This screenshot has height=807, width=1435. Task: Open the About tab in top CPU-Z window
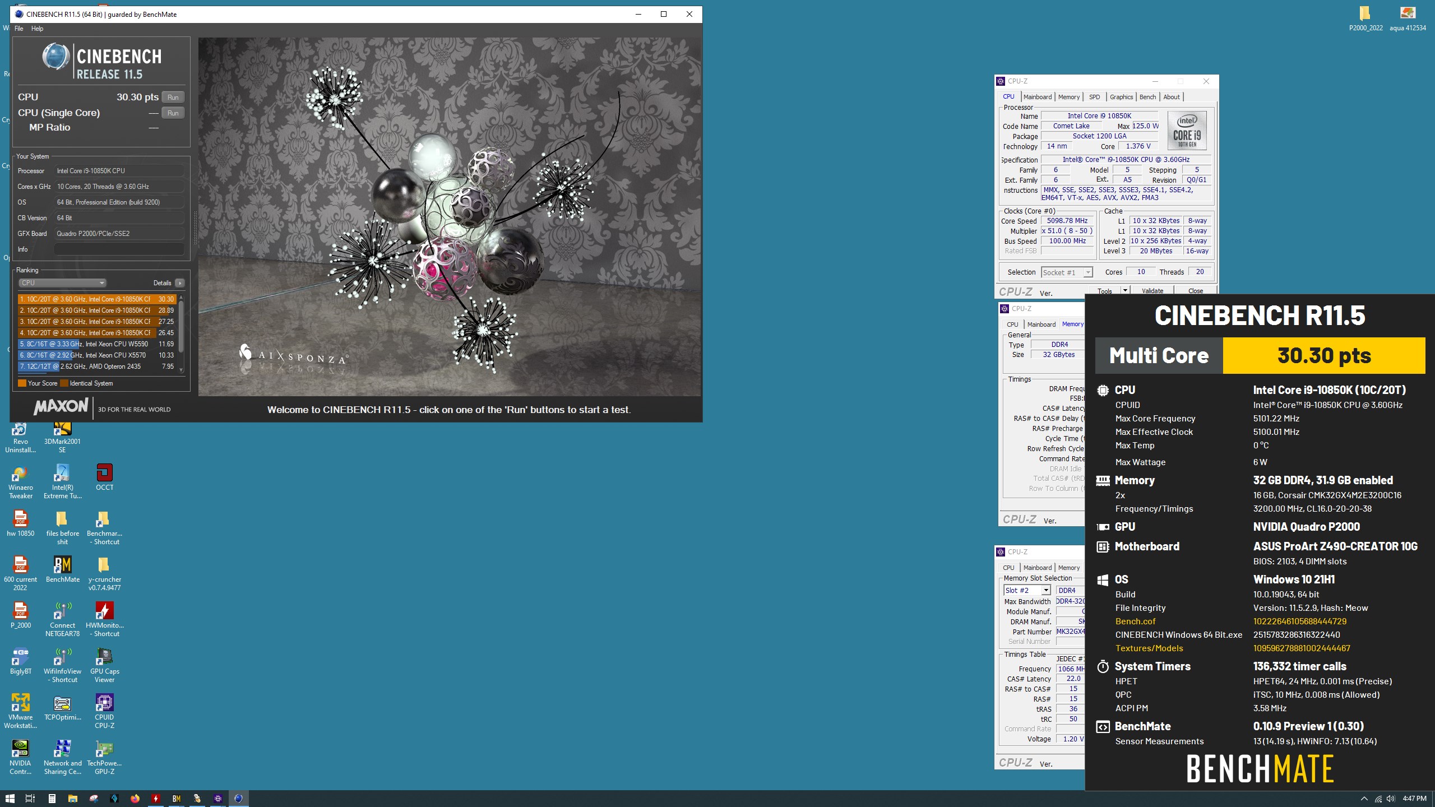click(1171, 97)
